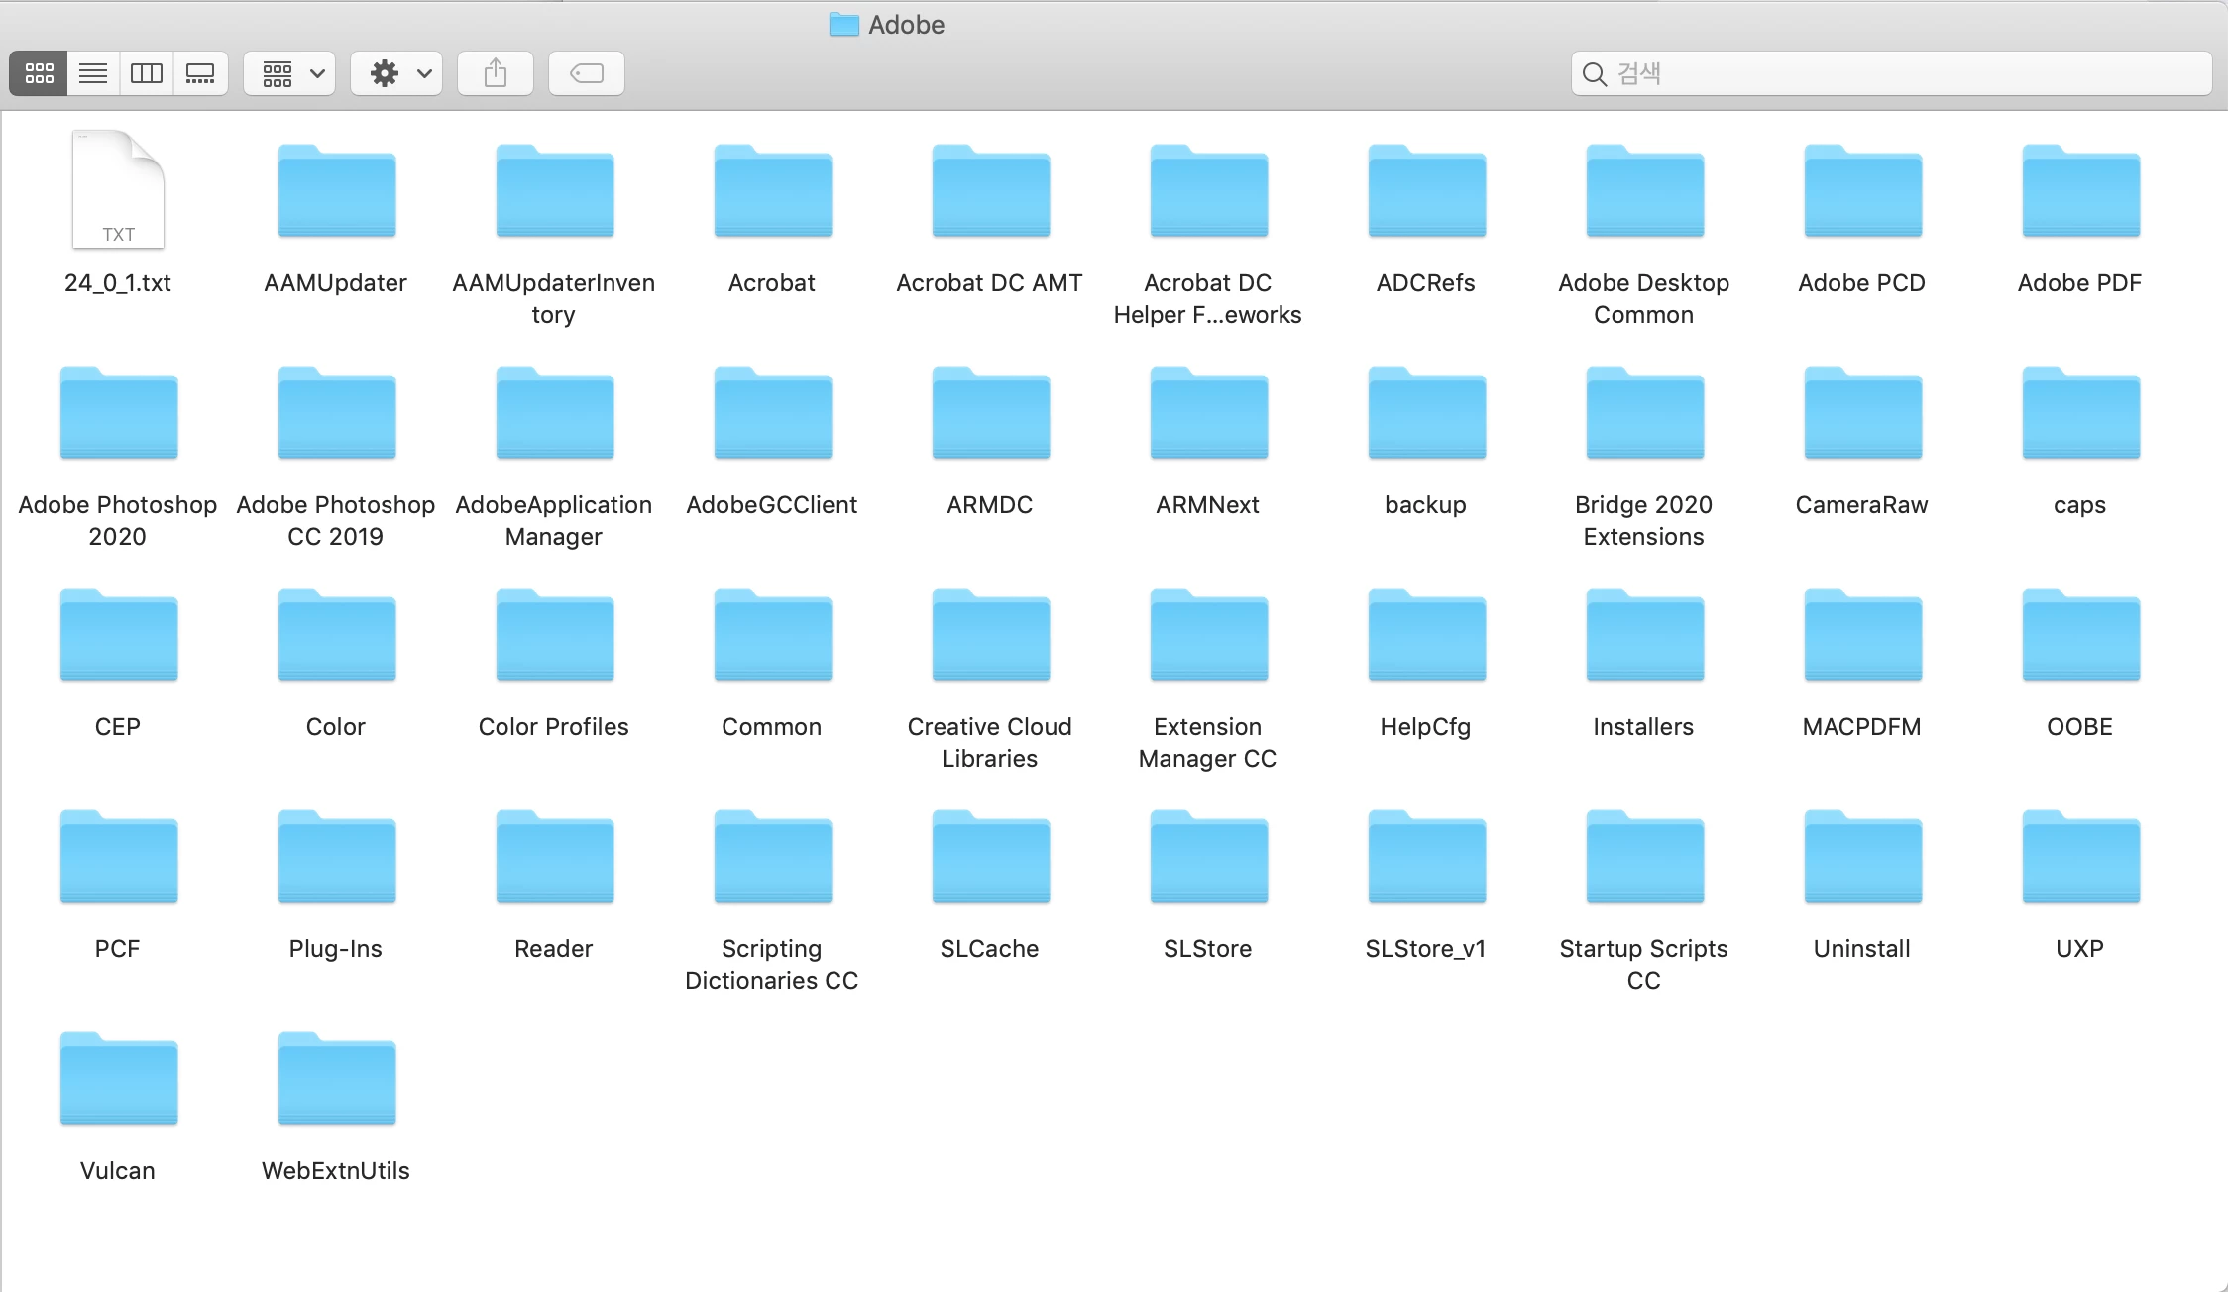Select the 24_0_1.txt file
2228x1292 pixels.
(x=118, y=190)
